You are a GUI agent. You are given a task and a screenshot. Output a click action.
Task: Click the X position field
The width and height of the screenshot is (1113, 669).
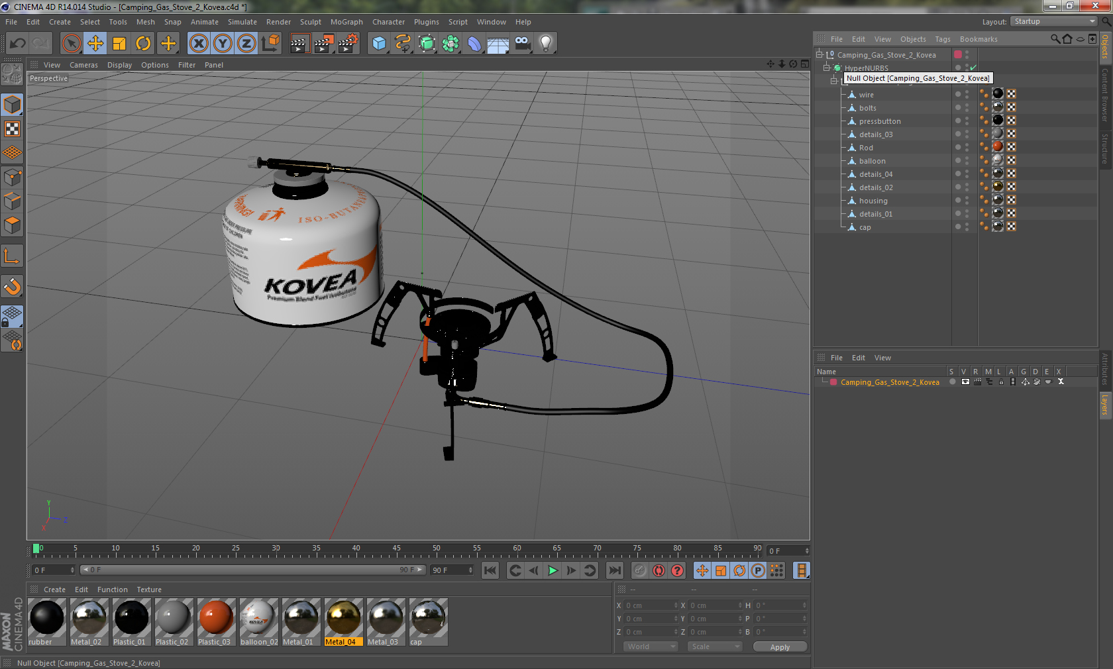(x=651, y=605)
